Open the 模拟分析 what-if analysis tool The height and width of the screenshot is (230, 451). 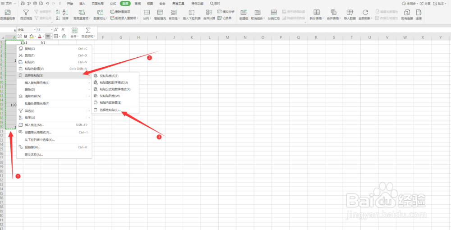(x=226, y=12)
